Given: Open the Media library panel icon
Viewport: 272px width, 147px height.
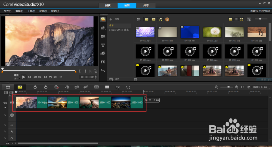Looking at the screenshot, I should coord(103,19).
